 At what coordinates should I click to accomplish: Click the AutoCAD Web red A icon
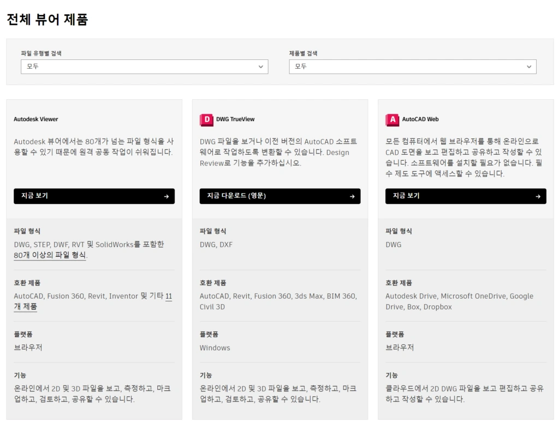point(392,119)
